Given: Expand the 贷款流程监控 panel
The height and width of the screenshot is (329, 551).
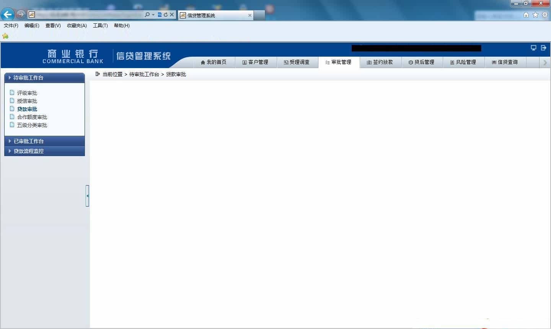Looking at the screenshot, I should click(x=44, y=151).
